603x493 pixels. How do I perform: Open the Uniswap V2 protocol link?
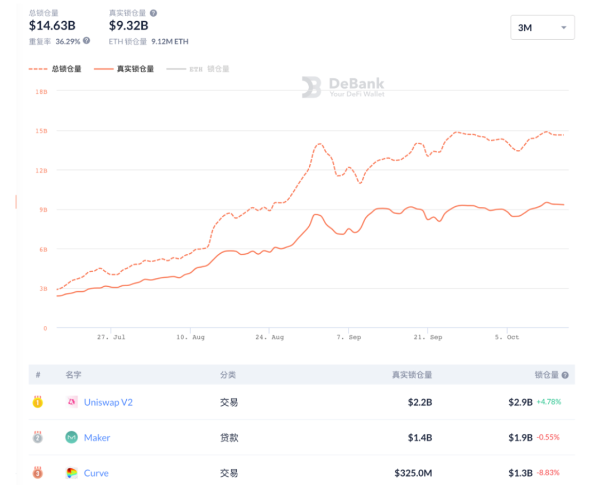108,402
